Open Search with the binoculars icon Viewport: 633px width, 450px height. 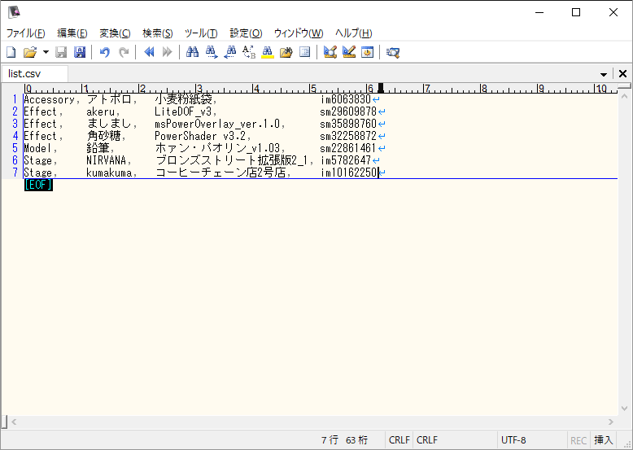192,52
